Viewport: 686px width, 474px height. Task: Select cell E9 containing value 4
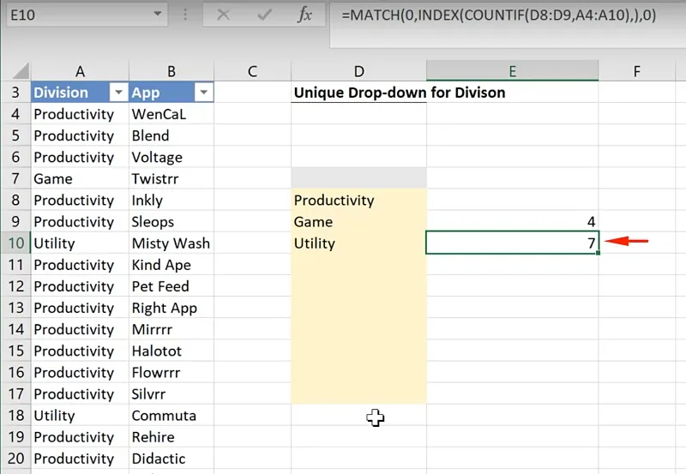pyautogui.click(x=512, y=222)
